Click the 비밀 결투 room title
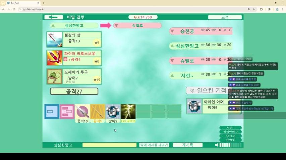This screenshot has height=160, width=286. coord(75,17)
